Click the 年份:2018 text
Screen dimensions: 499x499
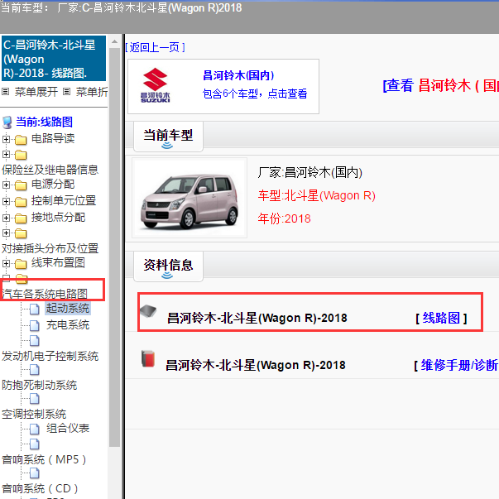(284, 218)
